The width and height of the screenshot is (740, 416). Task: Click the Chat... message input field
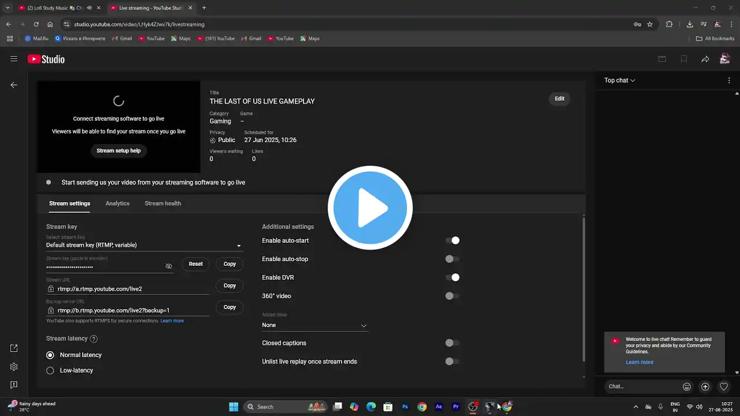coord(642,387)
